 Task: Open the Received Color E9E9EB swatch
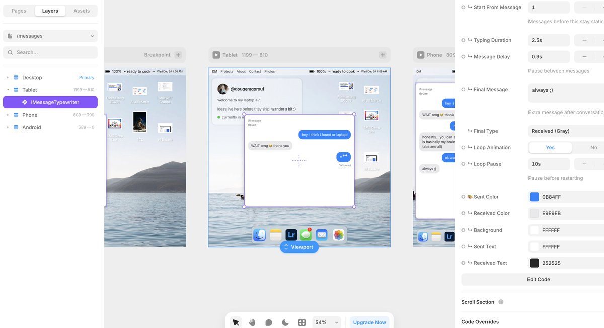[534, 213]
